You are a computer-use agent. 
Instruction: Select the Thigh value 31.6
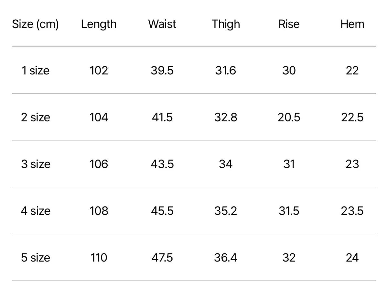tap(226, 70)
